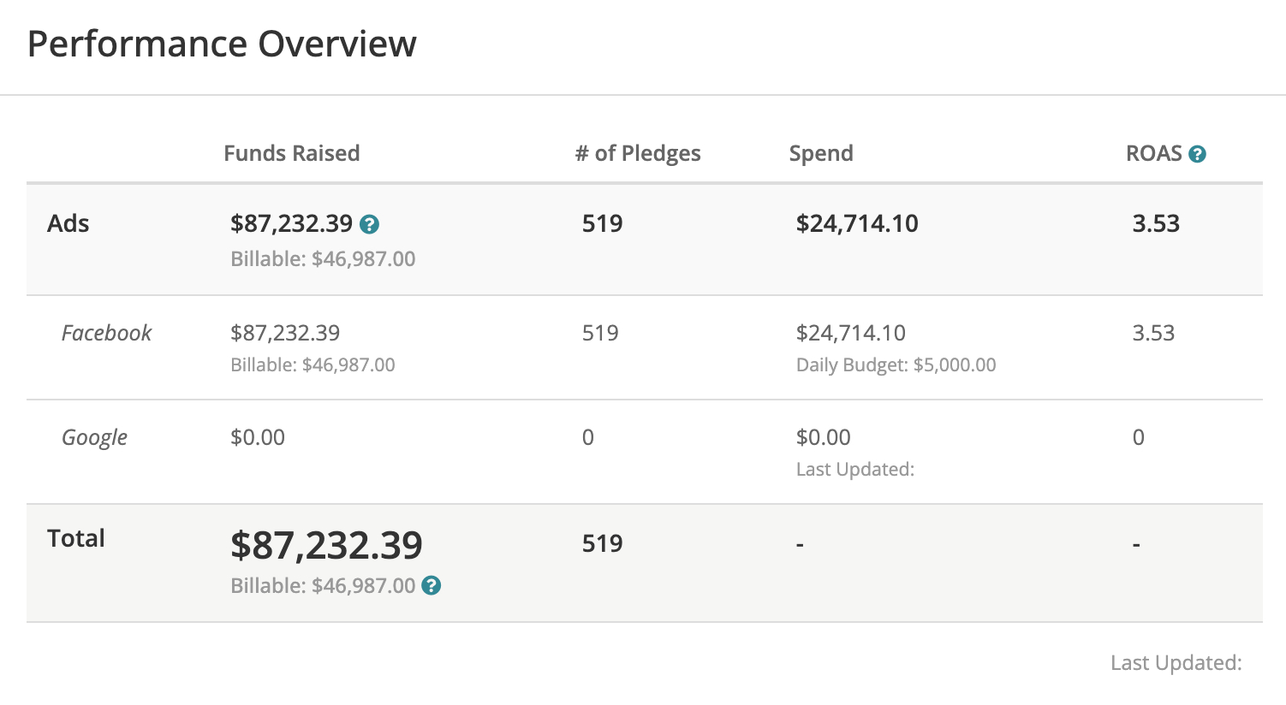Click Facebook's Daily Budget $5,000.00 text
Screen dimensions: 1286x705
[x=896, y=365]
